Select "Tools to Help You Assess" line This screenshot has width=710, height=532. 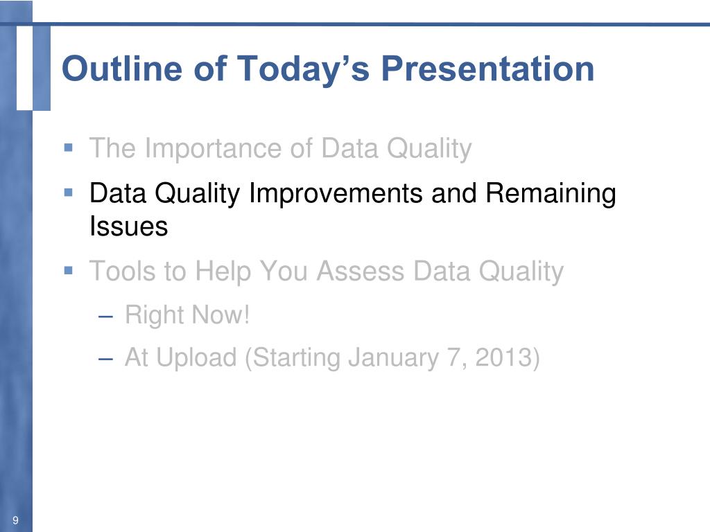coord(327,272)
